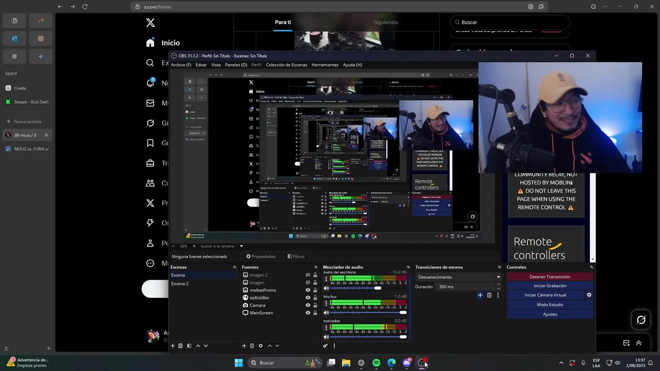Click the Buscar search field on X
The height and width of the screenshot is (371, 660).
click(510, 22)
